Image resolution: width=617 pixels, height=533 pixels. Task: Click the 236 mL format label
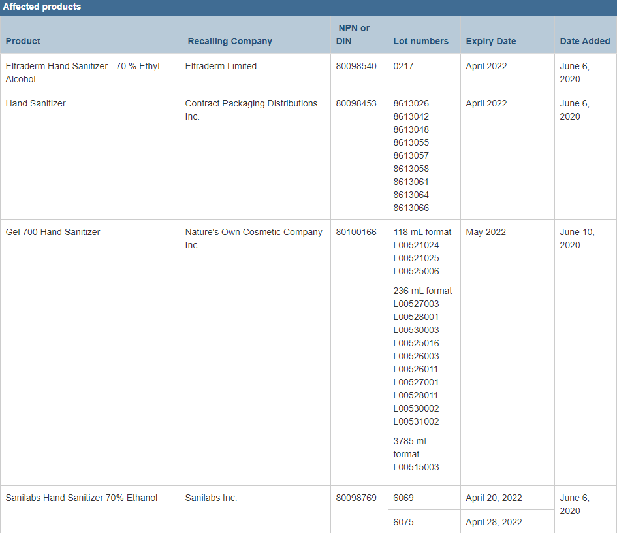[x=422, y=291]
